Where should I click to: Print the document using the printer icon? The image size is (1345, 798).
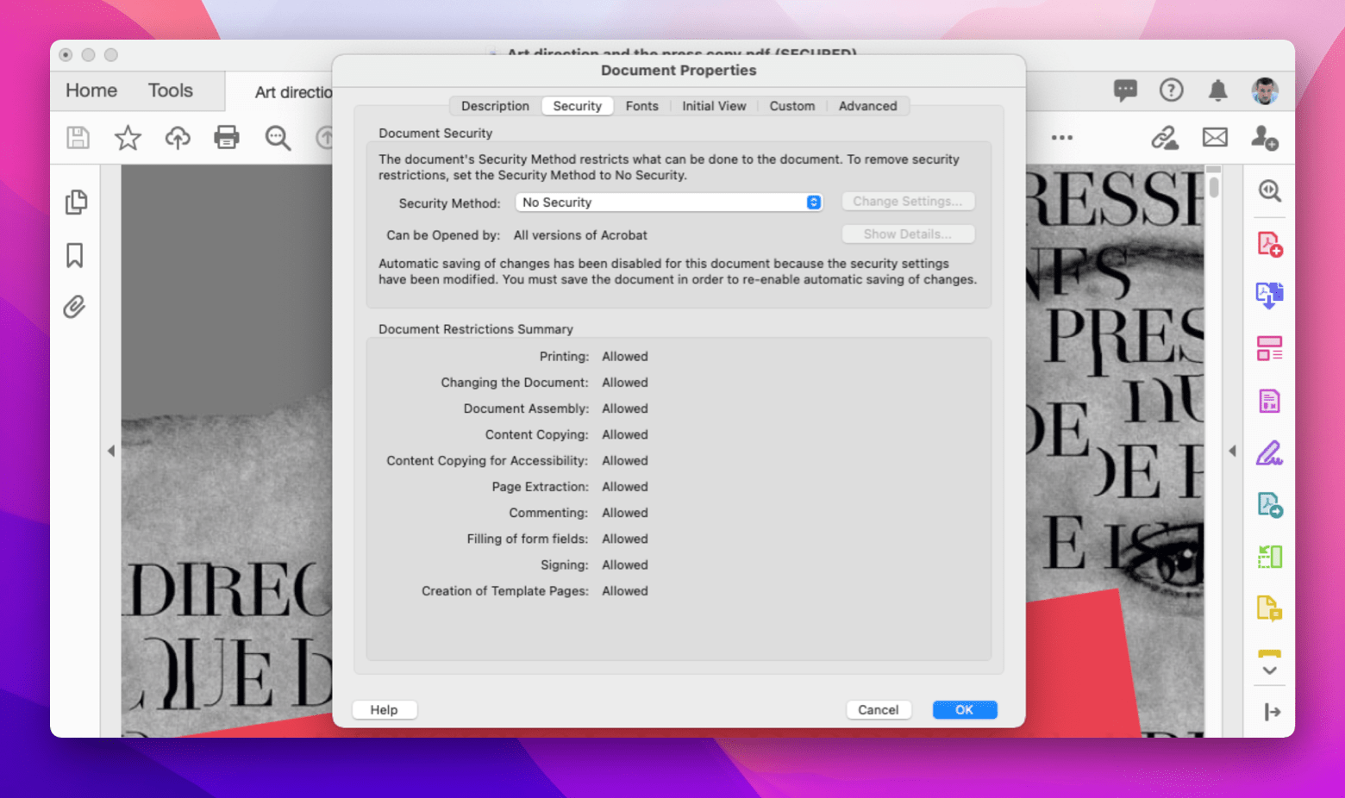[x=226, y=137]
